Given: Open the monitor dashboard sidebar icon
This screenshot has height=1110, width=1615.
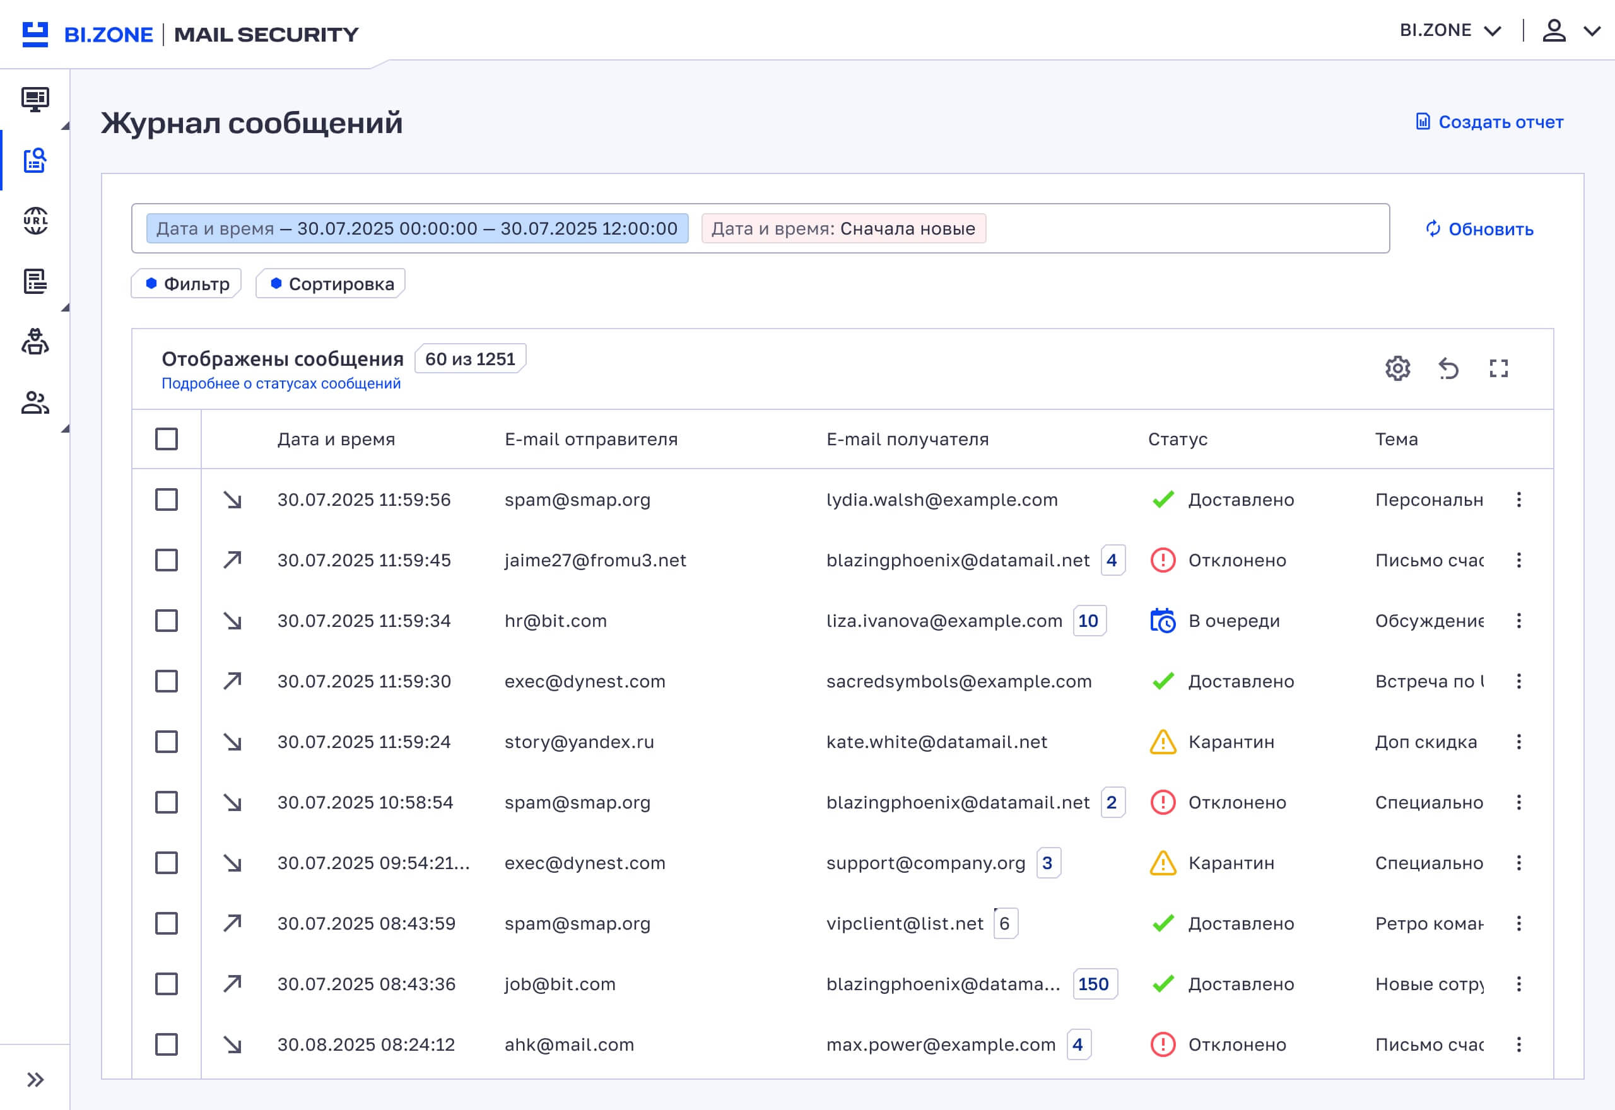Looking at the screenshot, I should [35, 99].
